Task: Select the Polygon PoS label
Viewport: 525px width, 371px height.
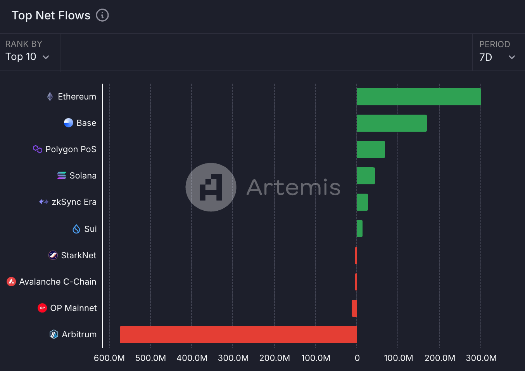Action: 71,149
